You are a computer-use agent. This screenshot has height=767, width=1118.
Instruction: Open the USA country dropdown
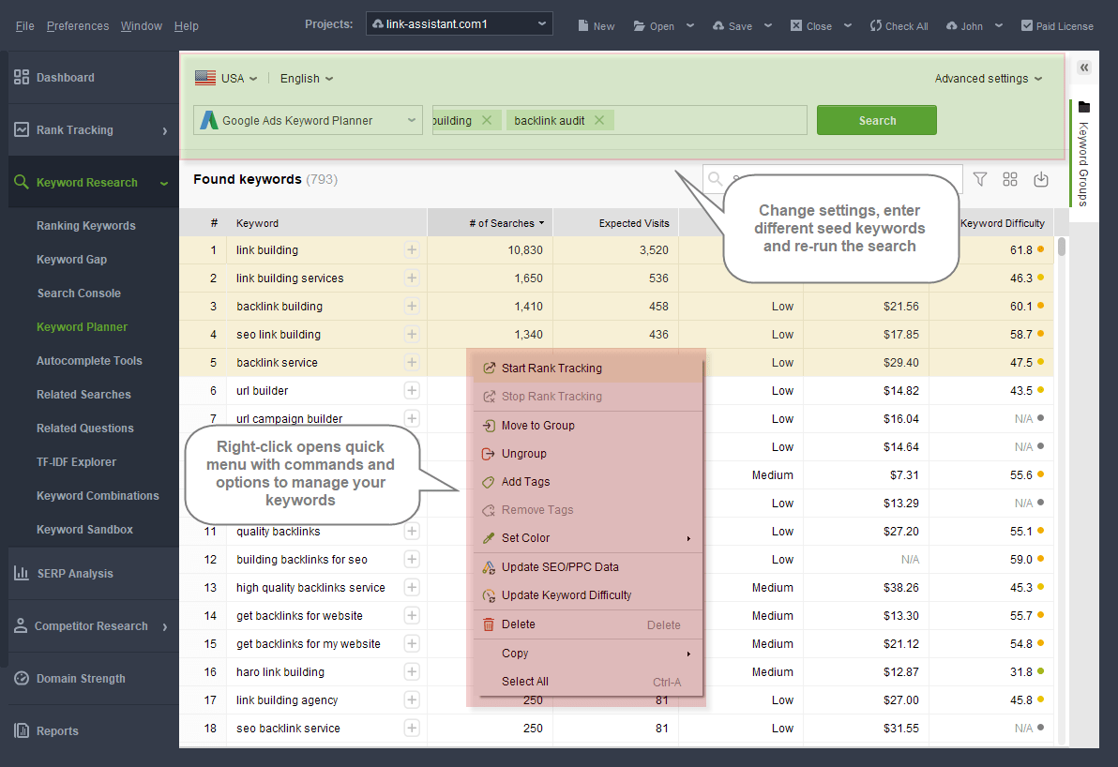(x=226, y=79)
